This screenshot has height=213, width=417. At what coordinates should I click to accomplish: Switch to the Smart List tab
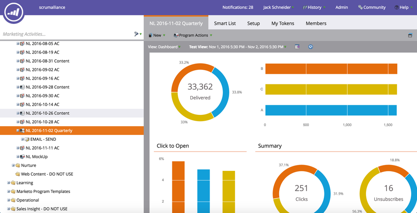(x=225, y=23)
